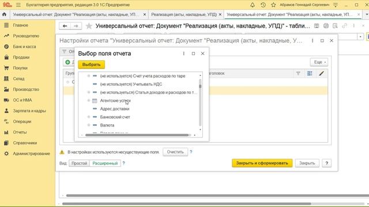
Task: Select the Адрес доставки field
Action: tap(115, 109)
